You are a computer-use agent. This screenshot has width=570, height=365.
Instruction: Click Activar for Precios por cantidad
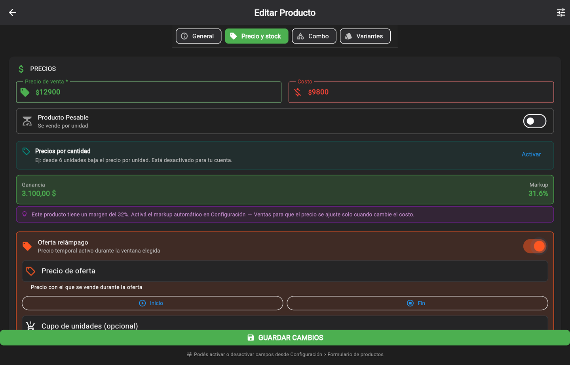point(531,154)
